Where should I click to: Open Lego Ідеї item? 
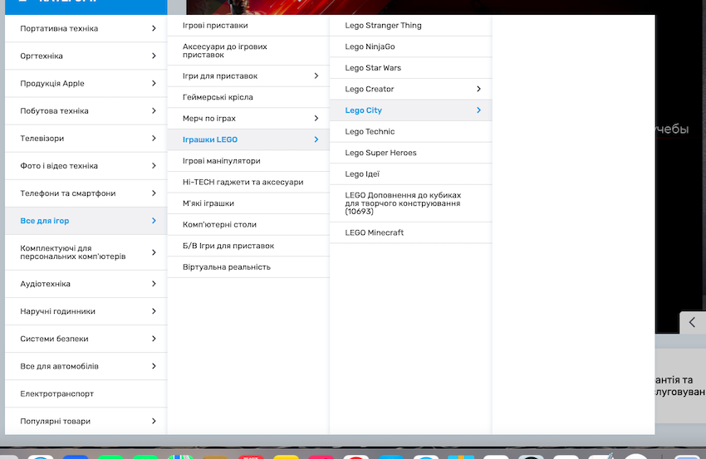[410, 173]
